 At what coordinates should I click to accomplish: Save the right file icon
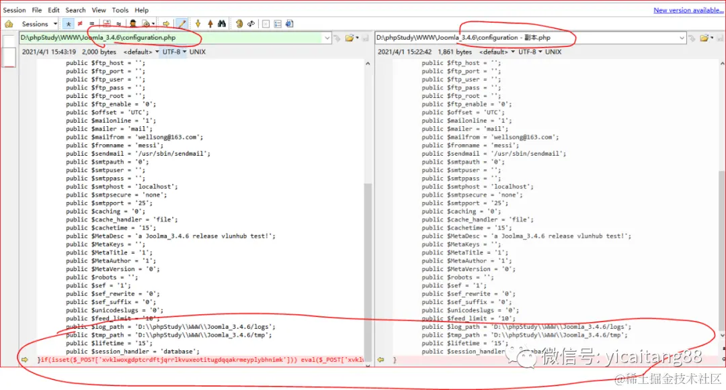721,38
